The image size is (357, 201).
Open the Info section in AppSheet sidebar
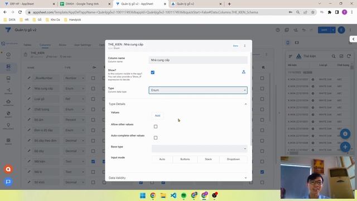point(8,55)
